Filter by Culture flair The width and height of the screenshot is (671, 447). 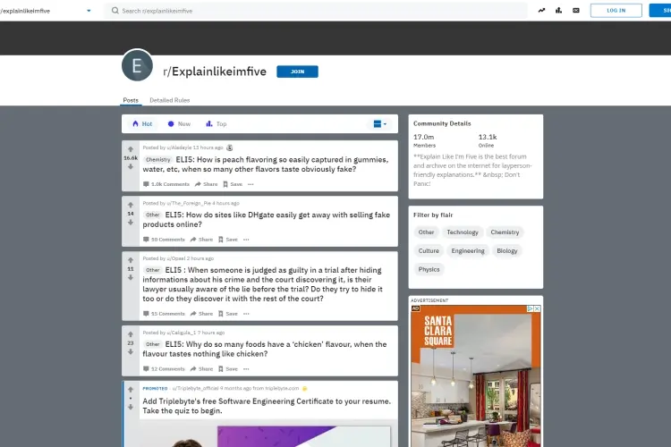[x=429, y=250]
